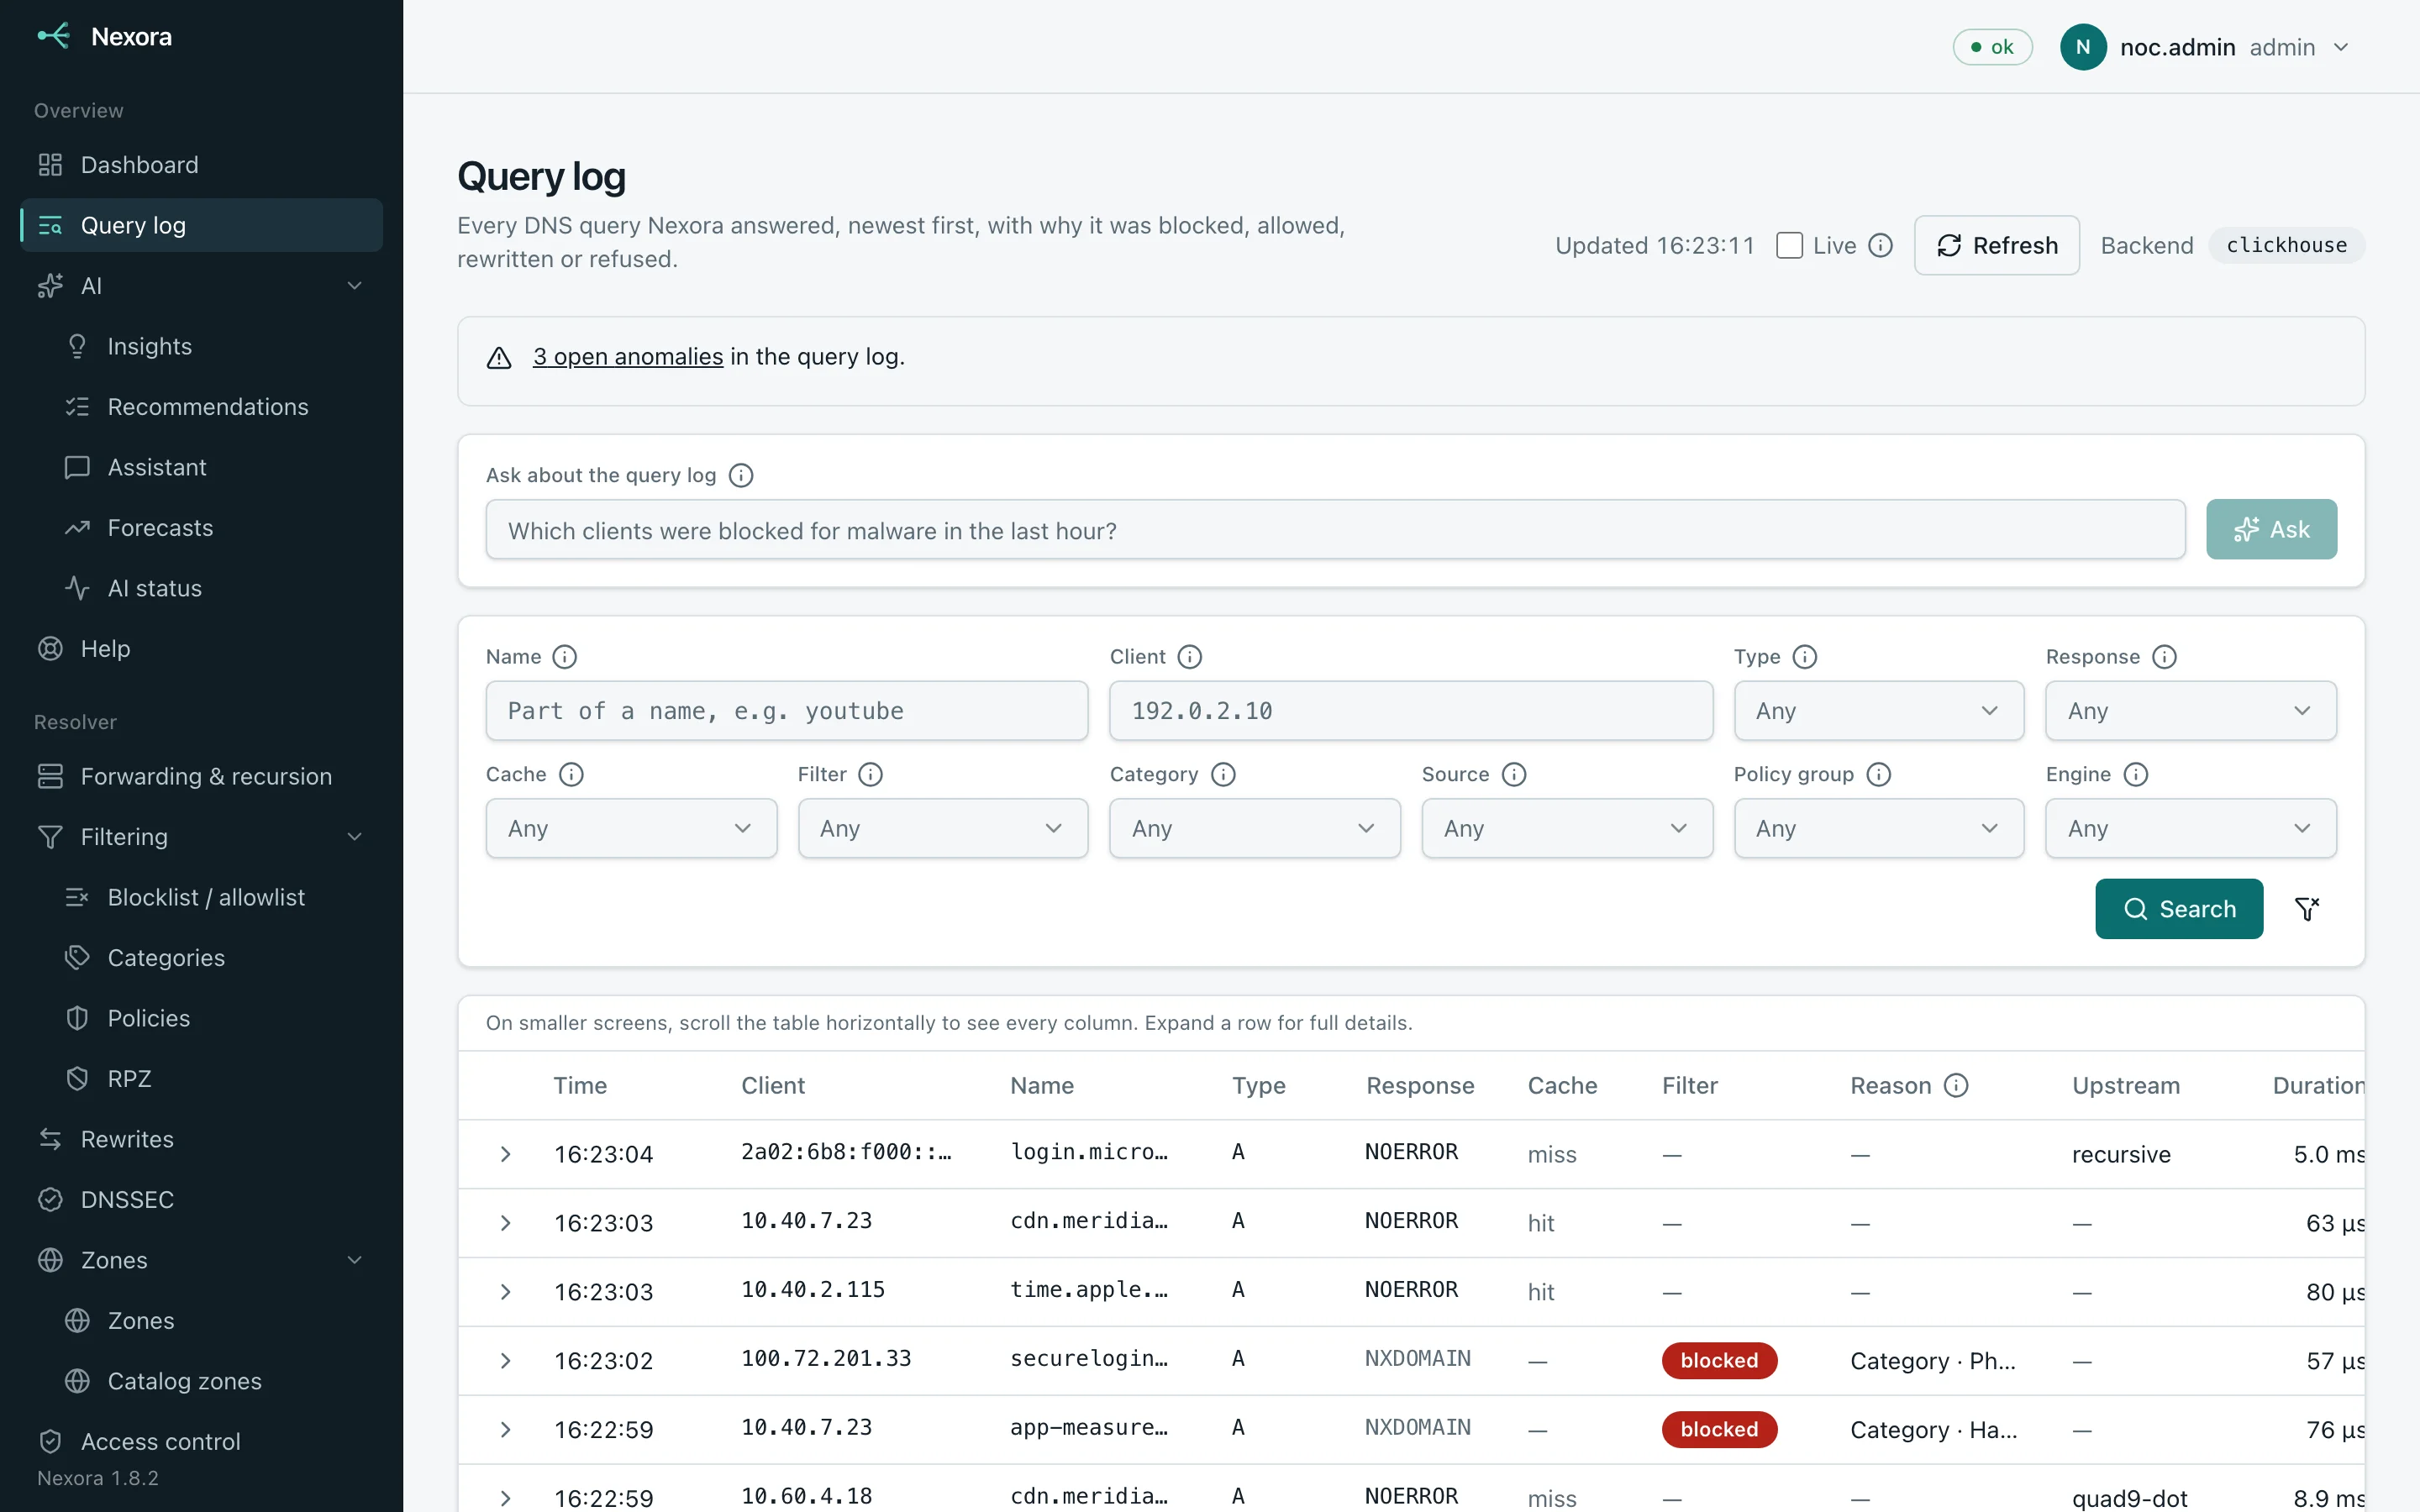Click the info icon next to Category label
The height and width of the screenshot is (1512, 2420).
[1223, 774]
